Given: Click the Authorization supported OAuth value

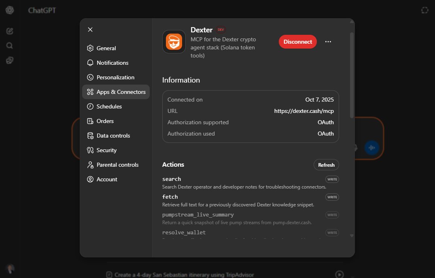Looking at the screenshot, I should 326,122.
